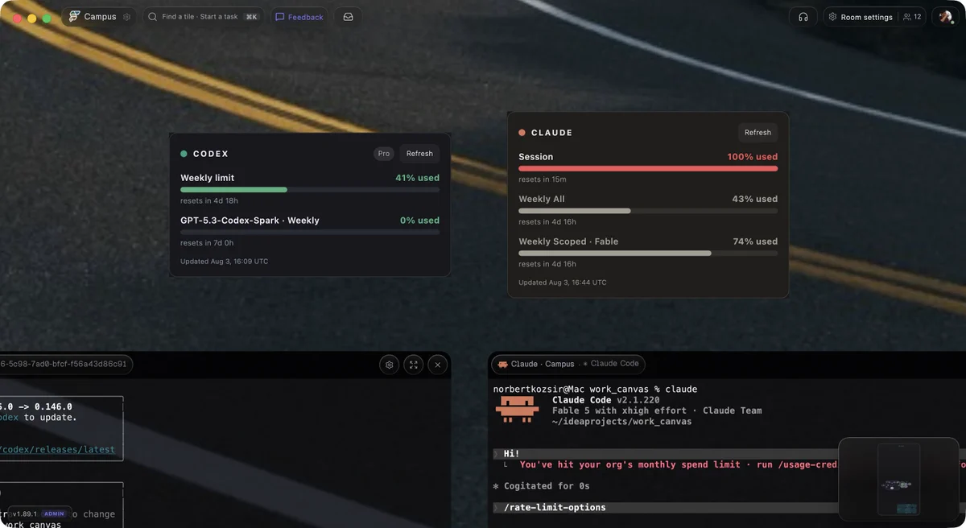
Task: Click "74% used" Fable value
Action: [x=755, y=241]
